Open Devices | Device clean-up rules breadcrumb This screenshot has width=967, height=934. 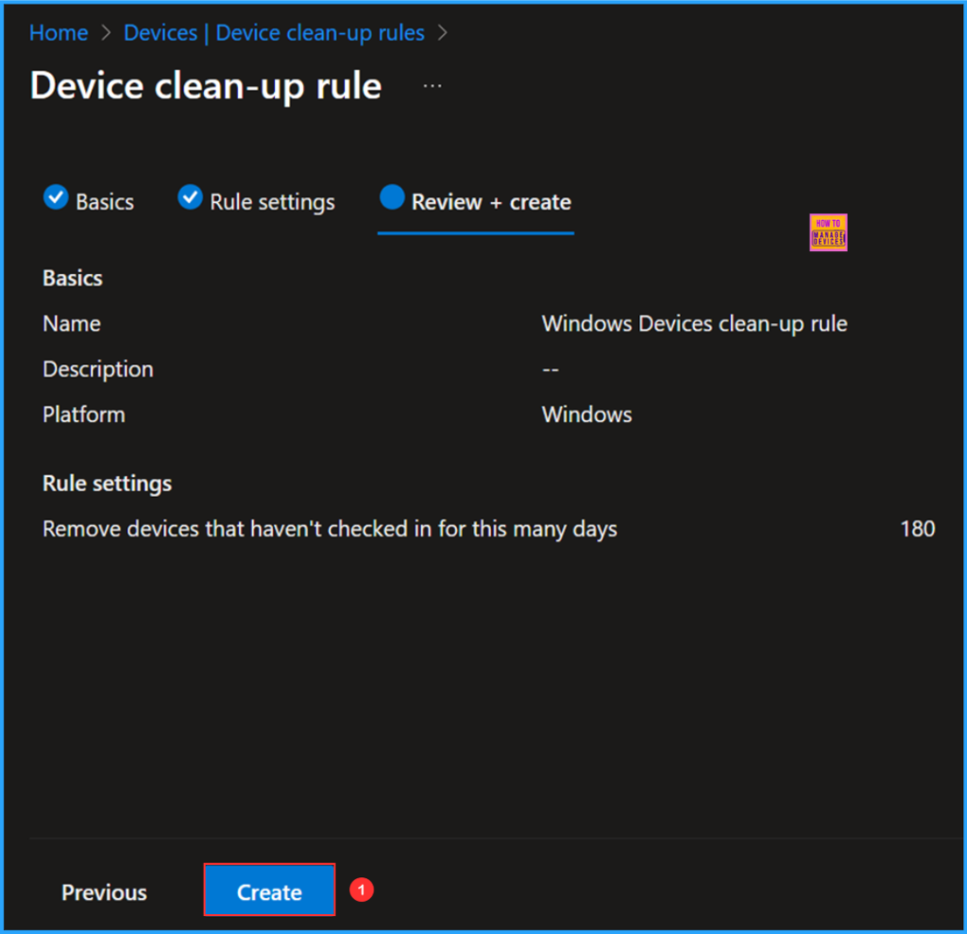coord(274,33)
